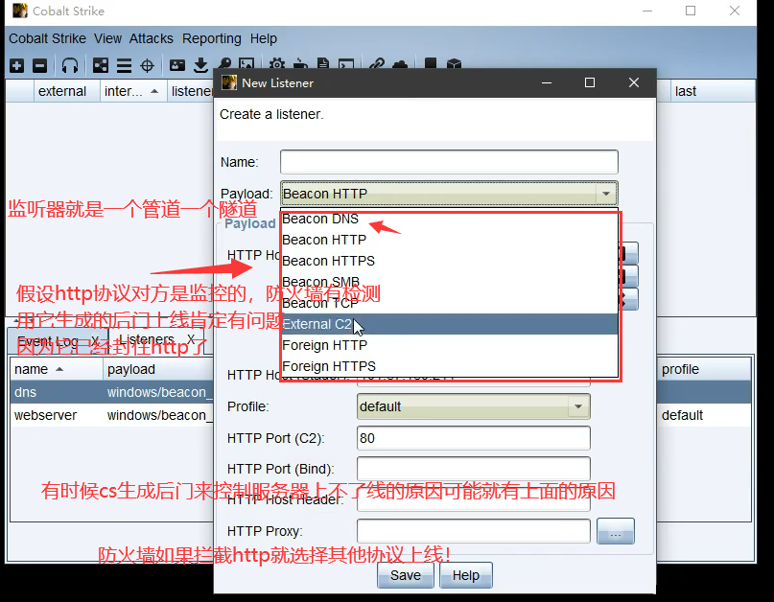Image resolution: width=774 pixels, height=602 pixels.
Task: Click the minus icon in the toolbar
Action: point(39,65)
